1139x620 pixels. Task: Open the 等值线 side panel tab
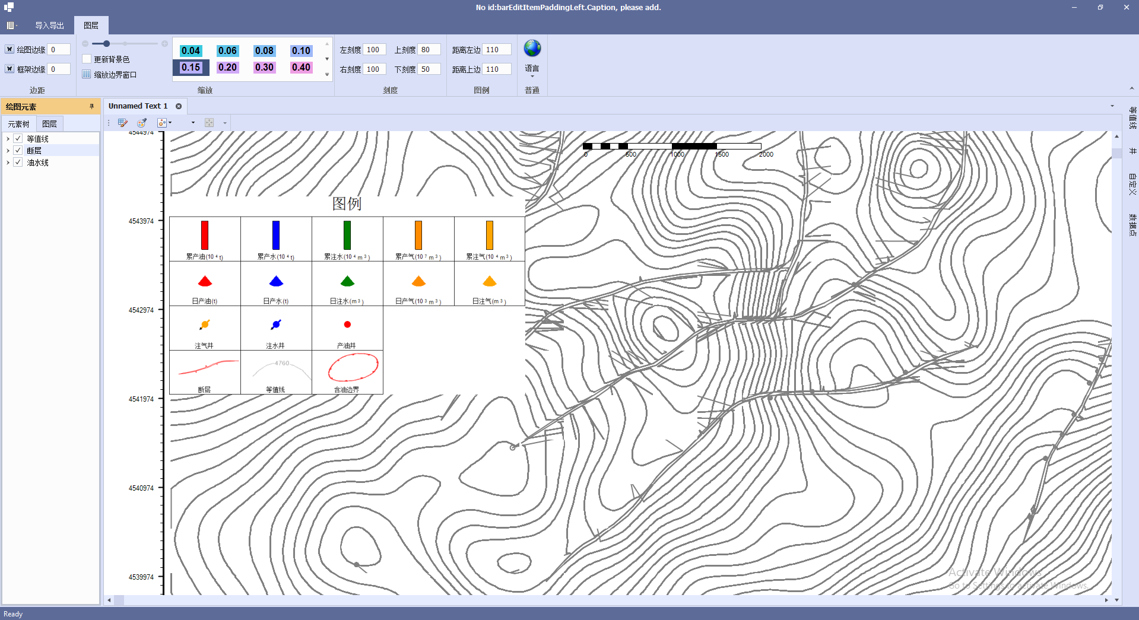(1132, 118)
